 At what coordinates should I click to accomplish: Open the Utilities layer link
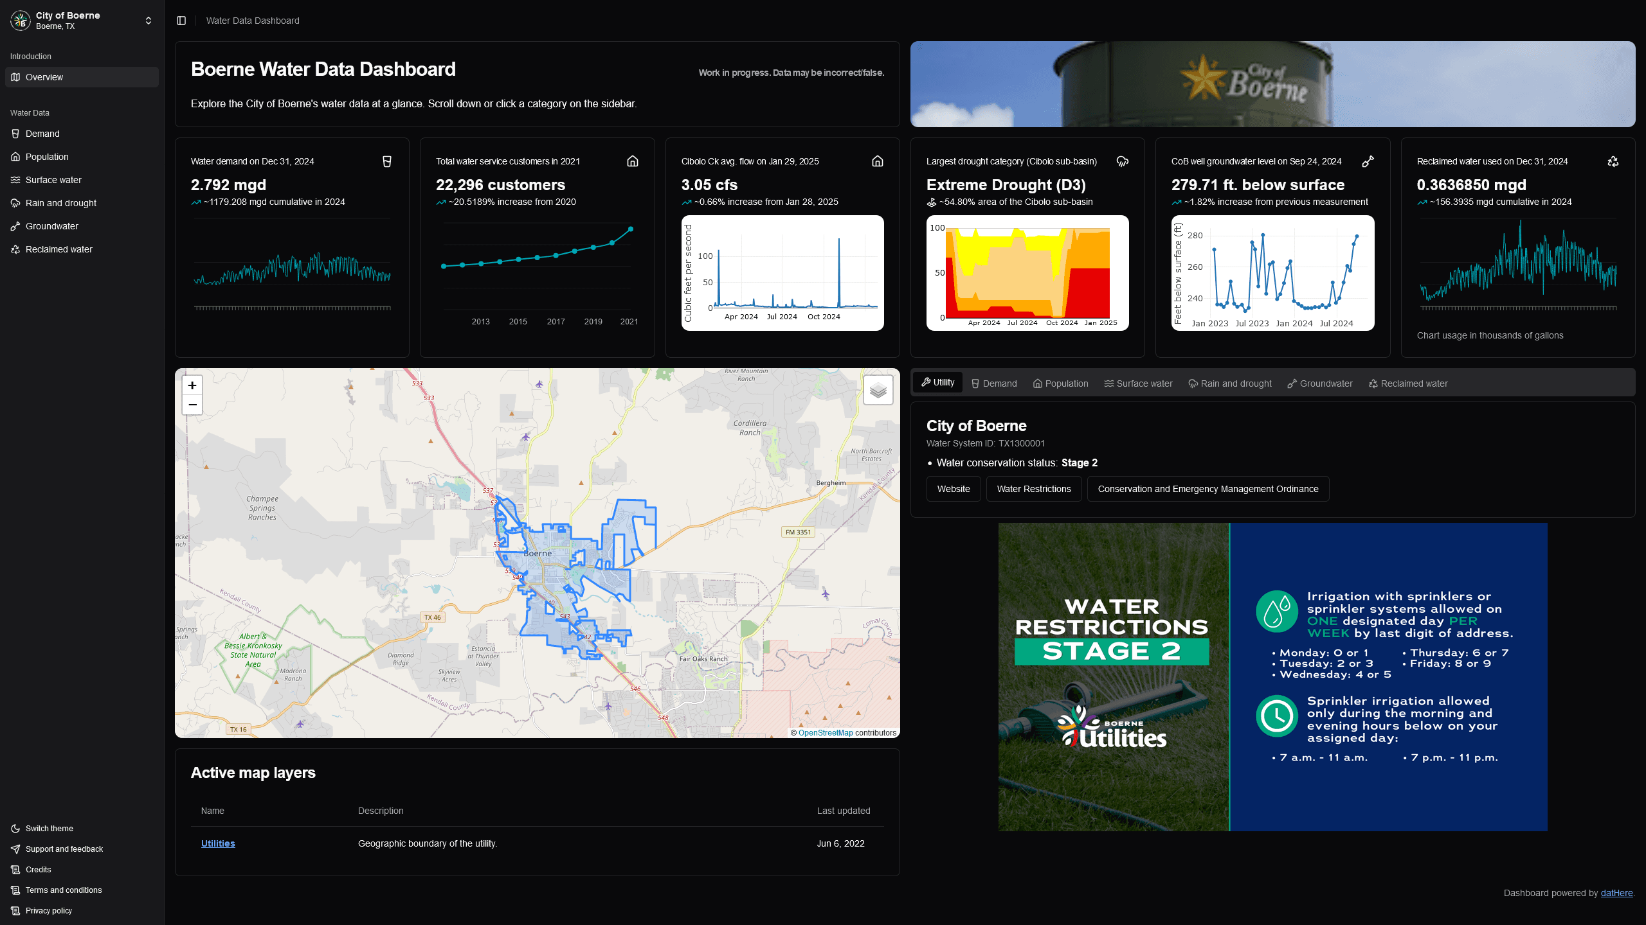coord(218,843)
